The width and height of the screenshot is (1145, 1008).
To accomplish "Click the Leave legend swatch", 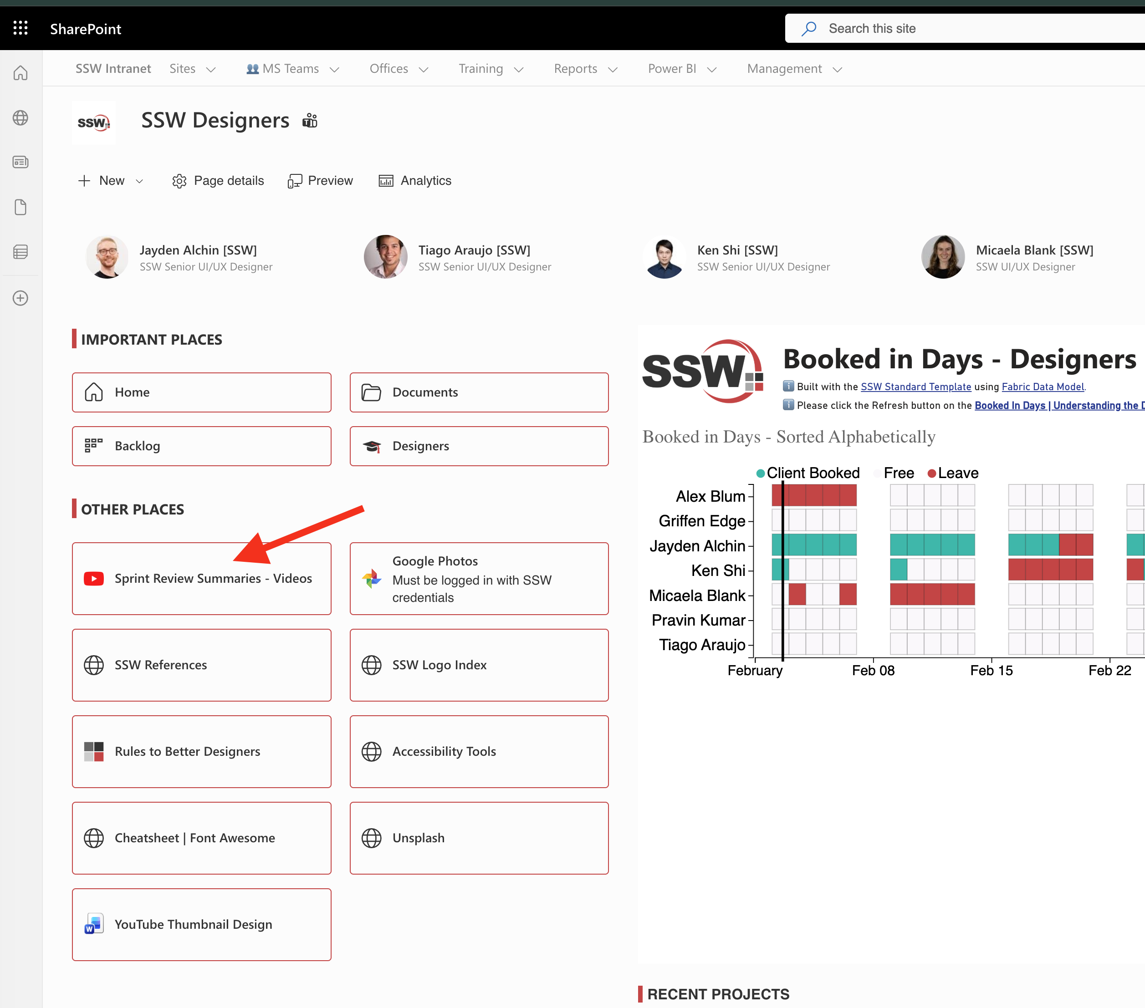I will [932, 473].
